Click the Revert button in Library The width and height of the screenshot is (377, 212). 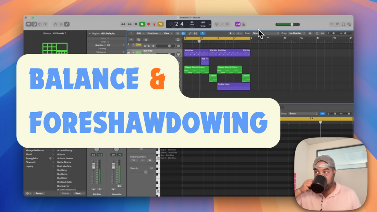click(39, 194)
